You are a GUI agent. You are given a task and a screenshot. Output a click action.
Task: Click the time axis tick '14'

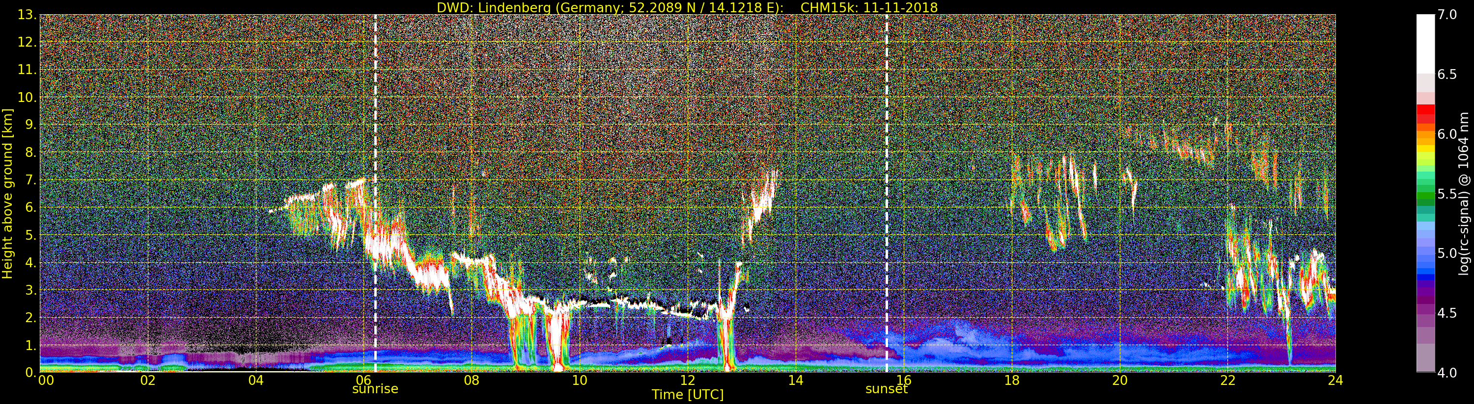[x=795, y=380]
